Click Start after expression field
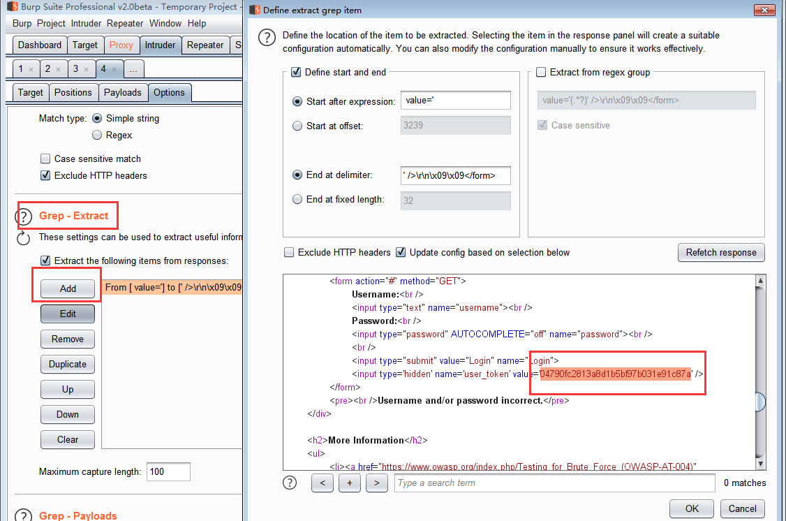 tap(456, 101)
